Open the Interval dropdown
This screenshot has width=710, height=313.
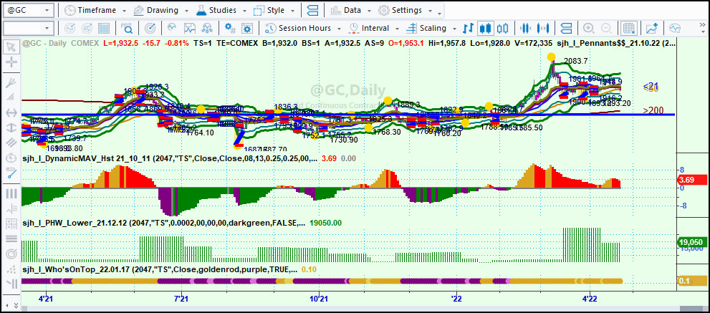(x=374, y=28)
